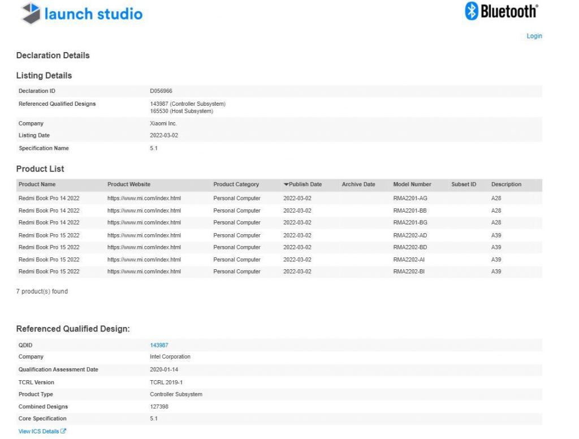Select model number RMA2202-BD
The image size is (579, 439).
tap(410, 247)
